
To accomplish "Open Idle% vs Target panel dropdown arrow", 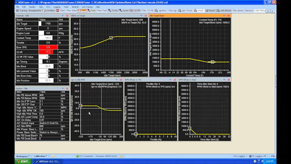I will point(141,15).
